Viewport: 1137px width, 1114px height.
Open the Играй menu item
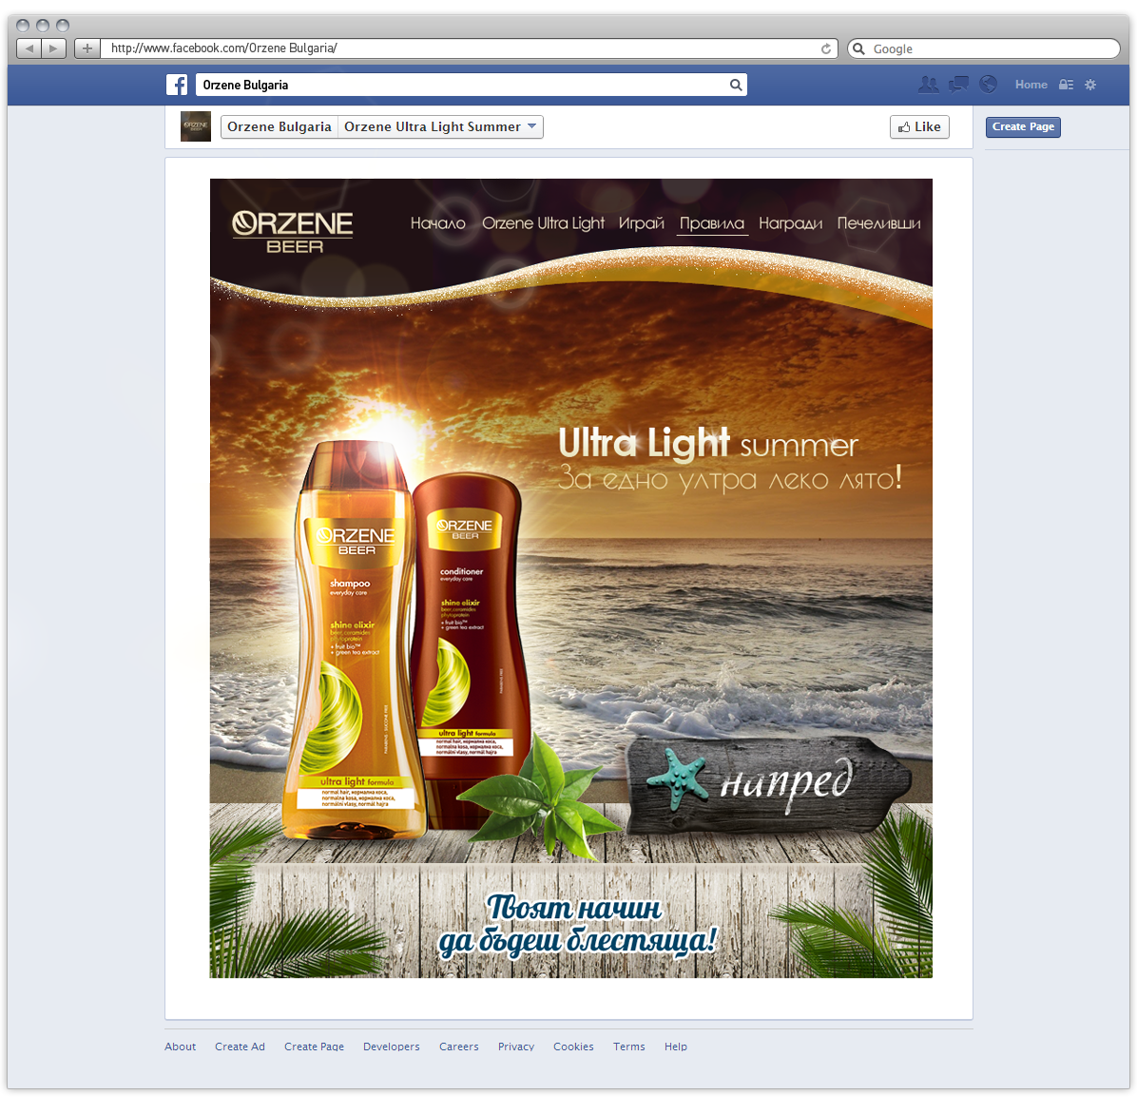(x=642, y=223)
